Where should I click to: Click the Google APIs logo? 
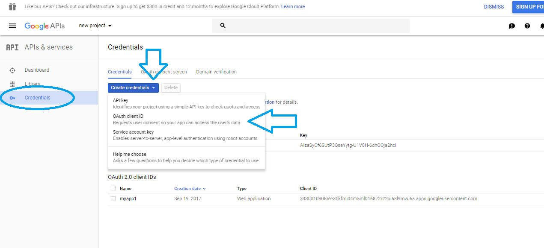coord(45,26)
